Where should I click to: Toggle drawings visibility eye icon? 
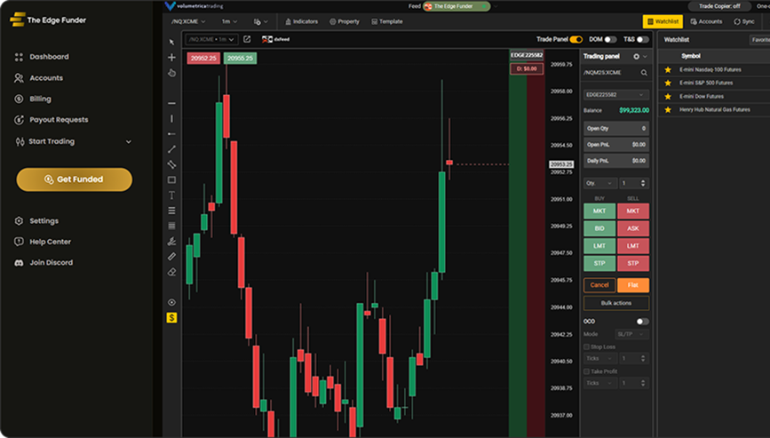(x=171, y=302)
